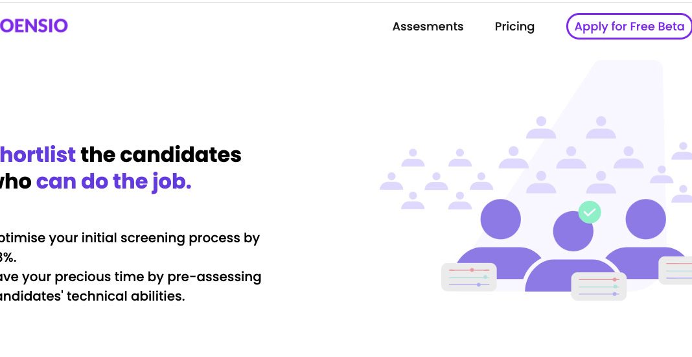Click the purple "hortlist" heading word
The image size is (692, 357).
[38, 155]
